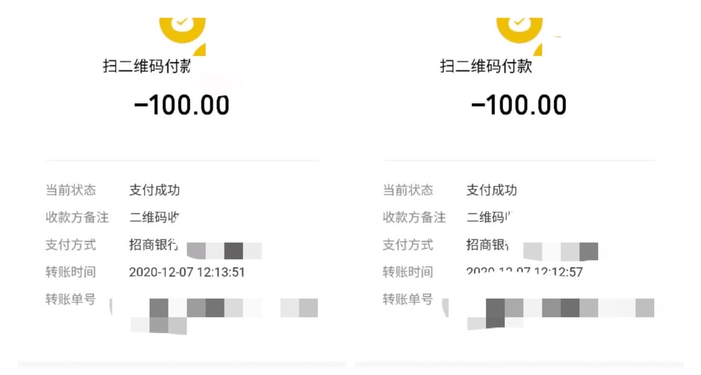Click the -100.00 amount on the left receipt
This screenshot has height=375, width=701.
click(x=182, y=105)
